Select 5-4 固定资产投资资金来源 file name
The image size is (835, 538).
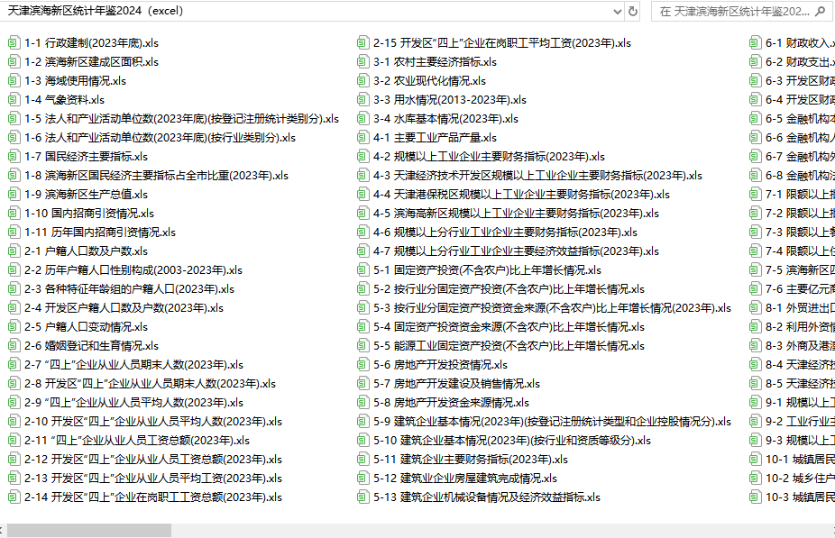coord(509,327)
